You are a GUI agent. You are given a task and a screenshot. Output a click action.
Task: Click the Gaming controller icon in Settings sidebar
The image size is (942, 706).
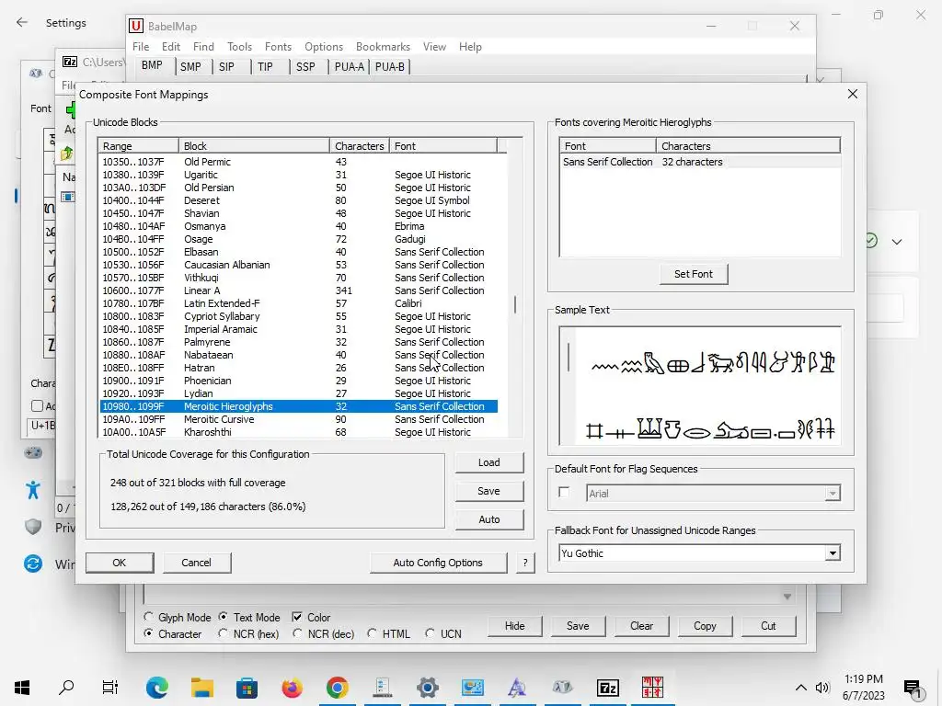coord(33,452)
